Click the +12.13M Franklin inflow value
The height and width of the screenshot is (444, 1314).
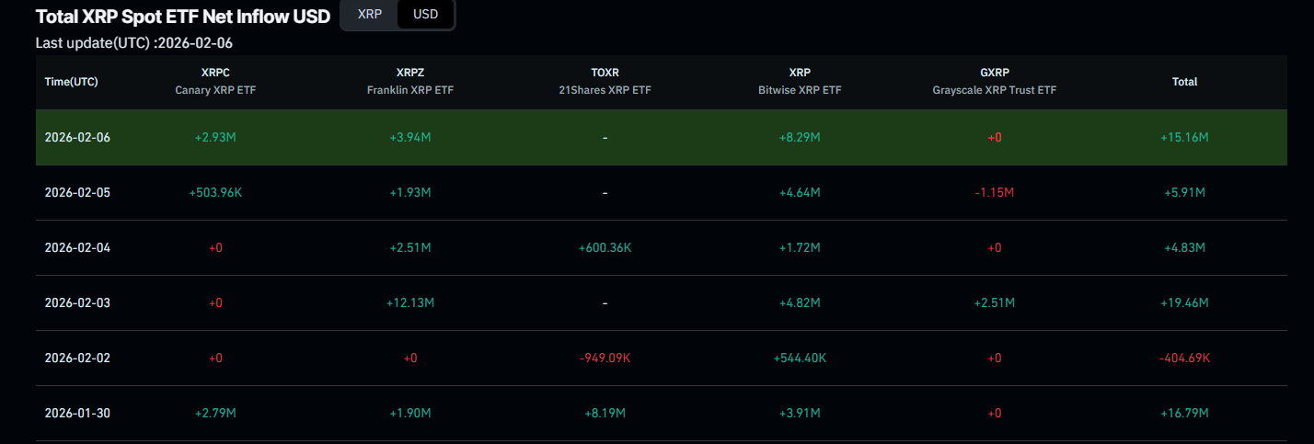pyautogui.click(x=410, y=302)
